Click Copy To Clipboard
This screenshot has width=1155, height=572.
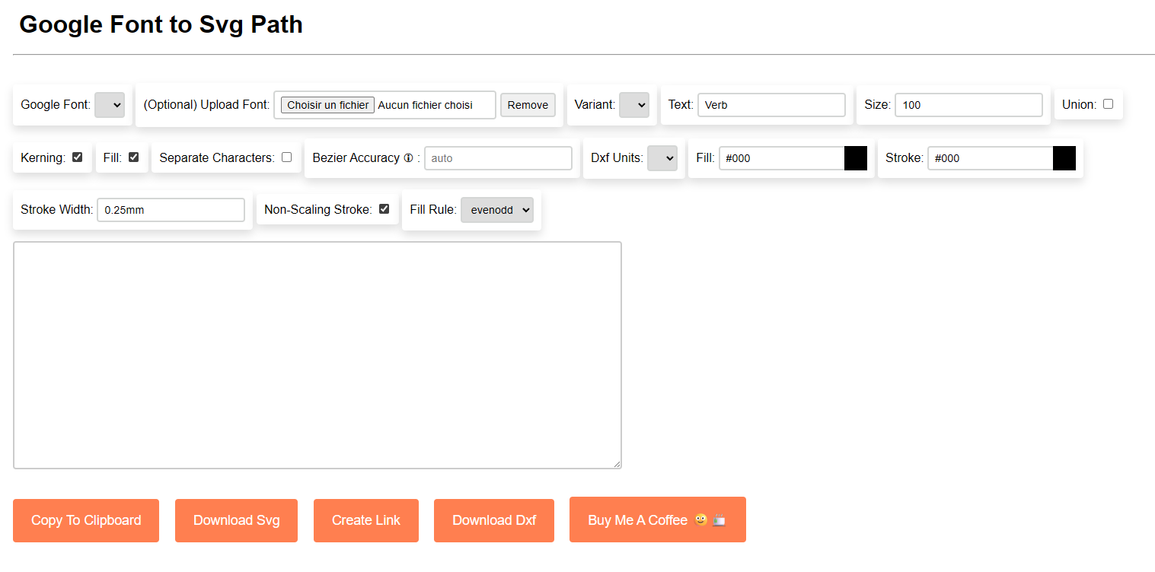point(85,520)
